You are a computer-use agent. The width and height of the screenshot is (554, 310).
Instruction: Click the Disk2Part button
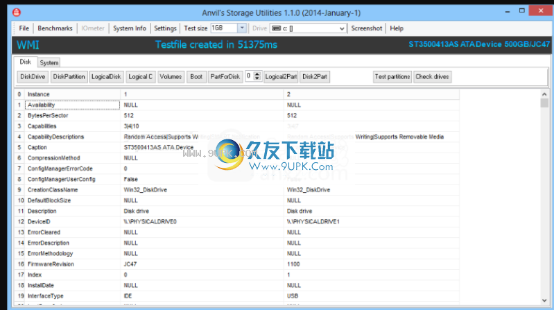315,77
